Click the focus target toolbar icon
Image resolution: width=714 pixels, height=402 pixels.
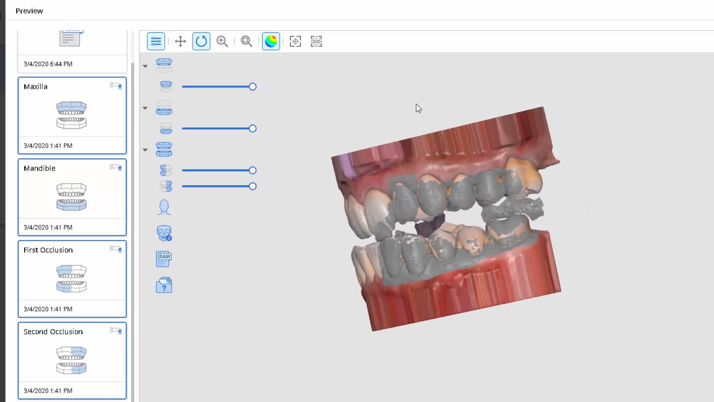295,41
